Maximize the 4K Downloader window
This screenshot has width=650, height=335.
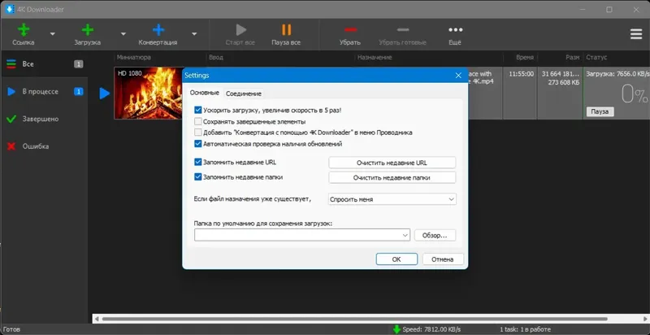pos(609,9)
